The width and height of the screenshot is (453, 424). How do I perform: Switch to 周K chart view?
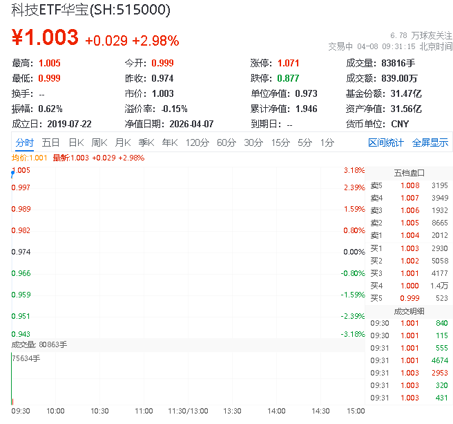pyautogui.click(x=99, y=142)
